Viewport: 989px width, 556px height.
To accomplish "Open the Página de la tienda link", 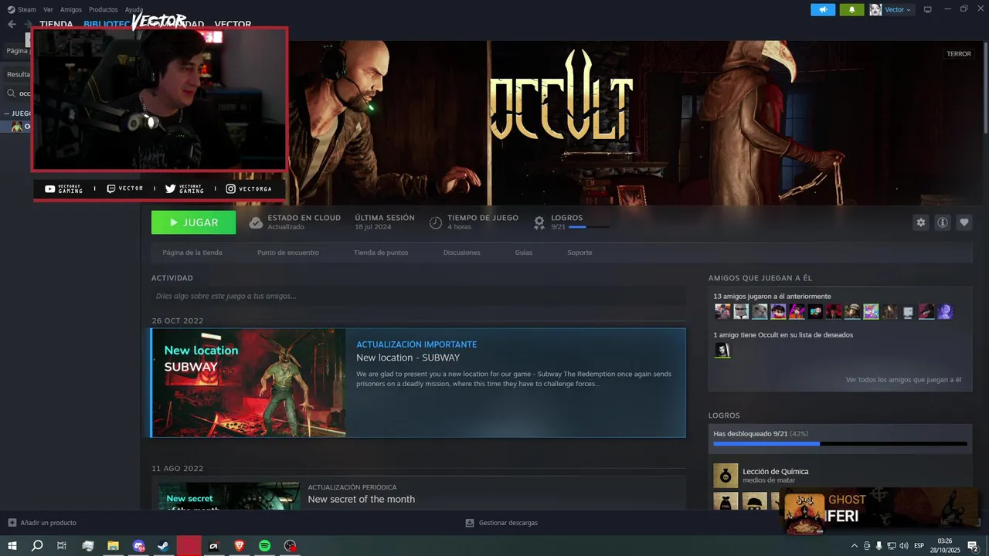I will point(192,253).
